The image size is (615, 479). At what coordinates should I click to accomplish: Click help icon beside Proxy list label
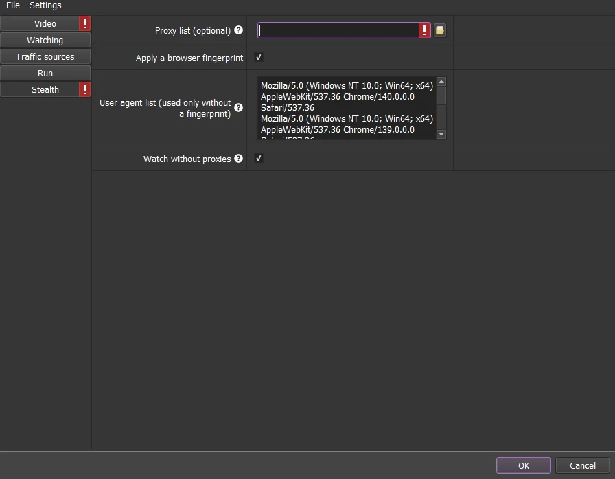point(238,30)
